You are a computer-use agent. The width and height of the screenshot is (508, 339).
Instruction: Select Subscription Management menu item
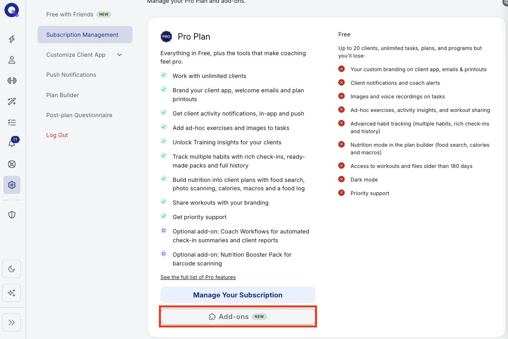coord(85,35)
